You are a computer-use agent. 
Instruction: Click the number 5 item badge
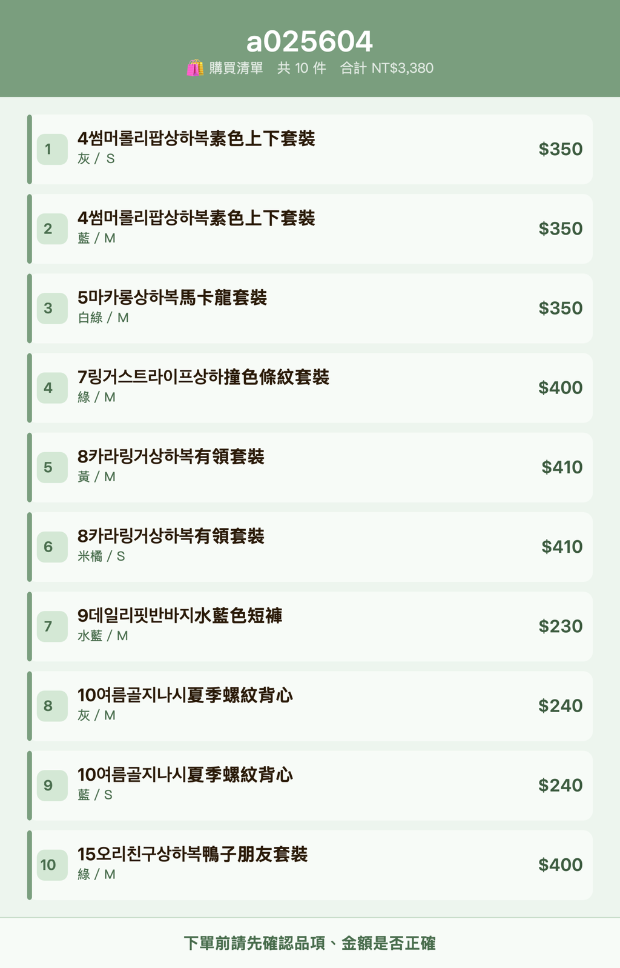point(52,467)
